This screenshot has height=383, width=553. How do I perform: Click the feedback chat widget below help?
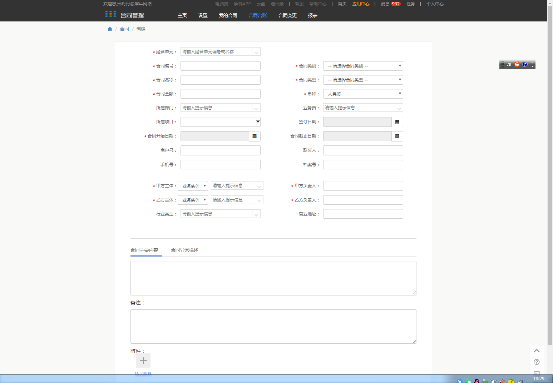[x=537, y=372]
